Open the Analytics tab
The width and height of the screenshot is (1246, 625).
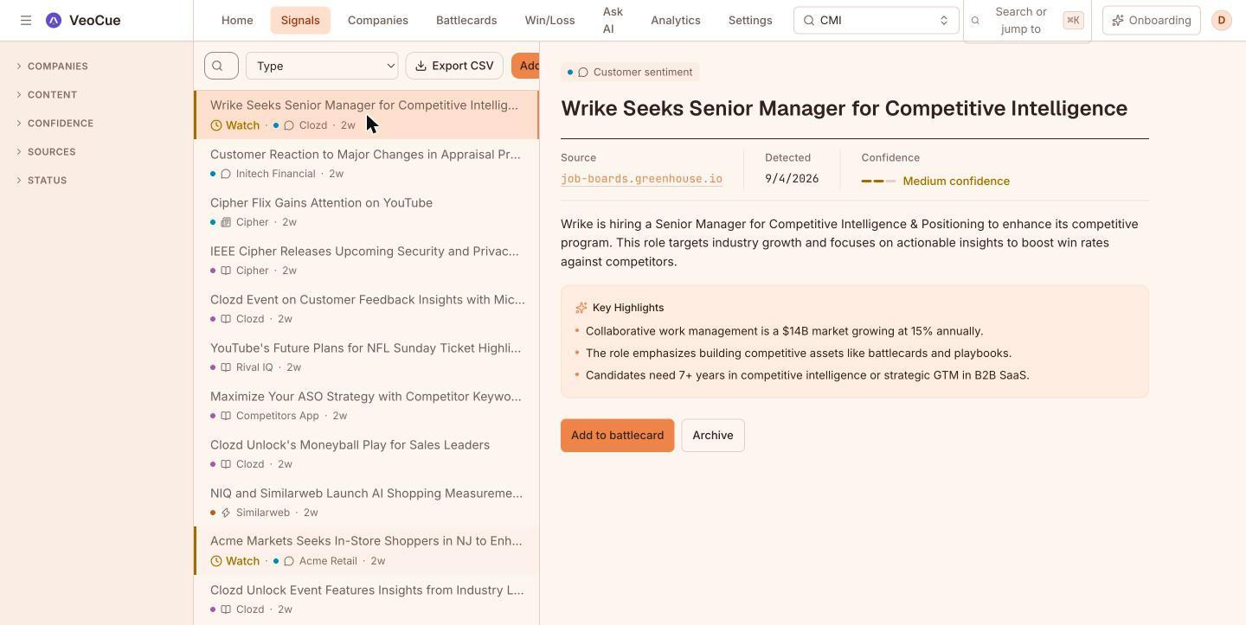(x=676, y=20)
